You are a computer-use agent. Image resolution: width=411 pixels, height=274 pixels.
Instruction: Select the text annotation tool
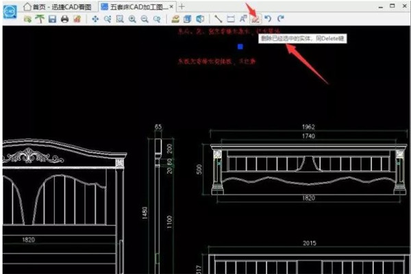point(242,19)
